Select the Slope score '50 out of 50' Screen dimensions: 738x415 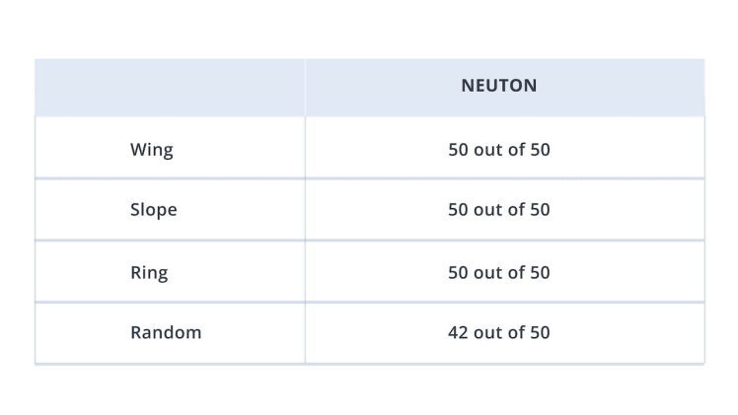pos(498,210)
